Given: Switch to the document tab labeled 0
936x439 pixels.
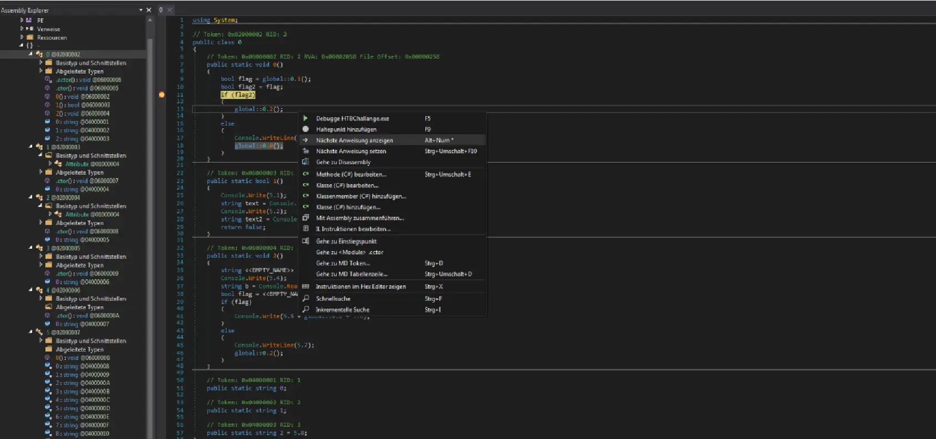Looking at the screenshot, I should 161,10.
